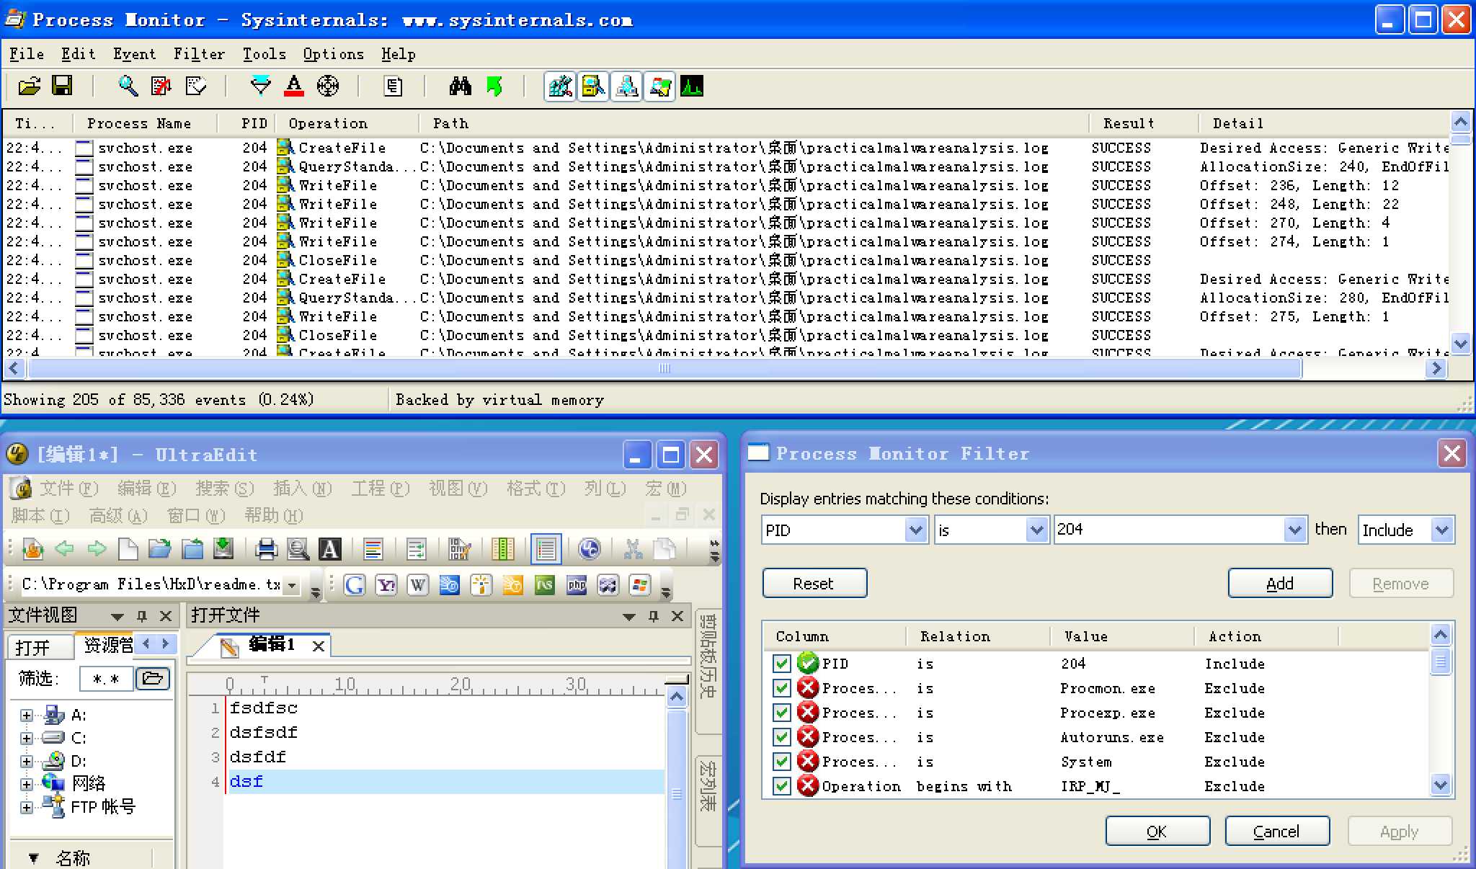Toggle Show Process and Thread Activity button
The width and height of the screenshot is (1476, 869).
pos(659,87)
